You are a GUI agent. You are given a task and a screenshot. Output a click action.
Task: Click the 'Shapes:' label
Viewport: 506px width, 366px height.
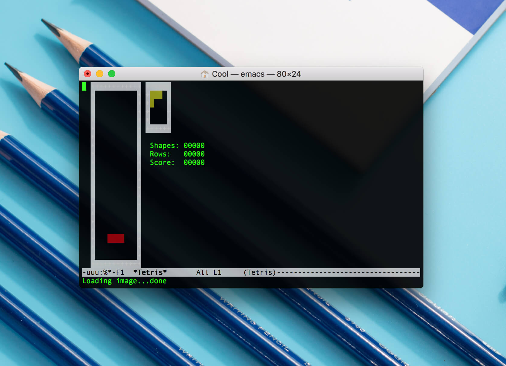tap(165, 146)
